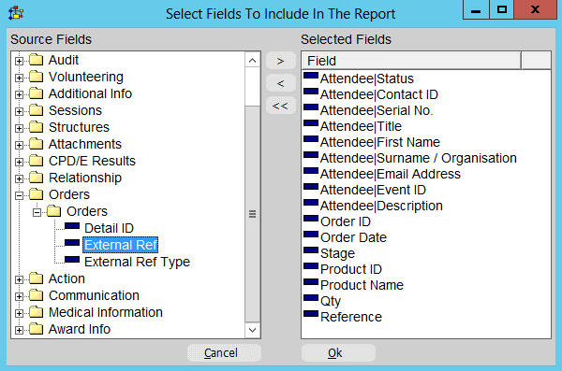The width and height of the screenshot is (562, 371).
Task: Click the Attachments folder icon
Action: 37,144
